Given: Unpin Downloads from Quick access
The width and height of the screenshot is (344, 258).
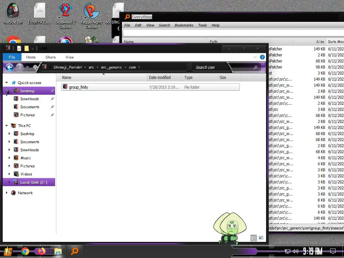Looking at the screenshot, I should [52, 99].
